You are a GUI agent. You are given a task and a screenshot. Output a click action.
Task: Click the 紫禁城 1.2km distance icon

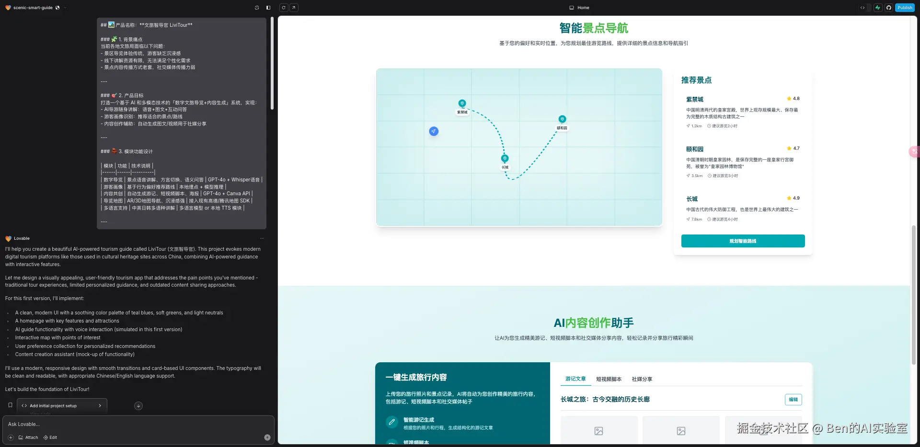pyautogui.click(x=688, y=126)
